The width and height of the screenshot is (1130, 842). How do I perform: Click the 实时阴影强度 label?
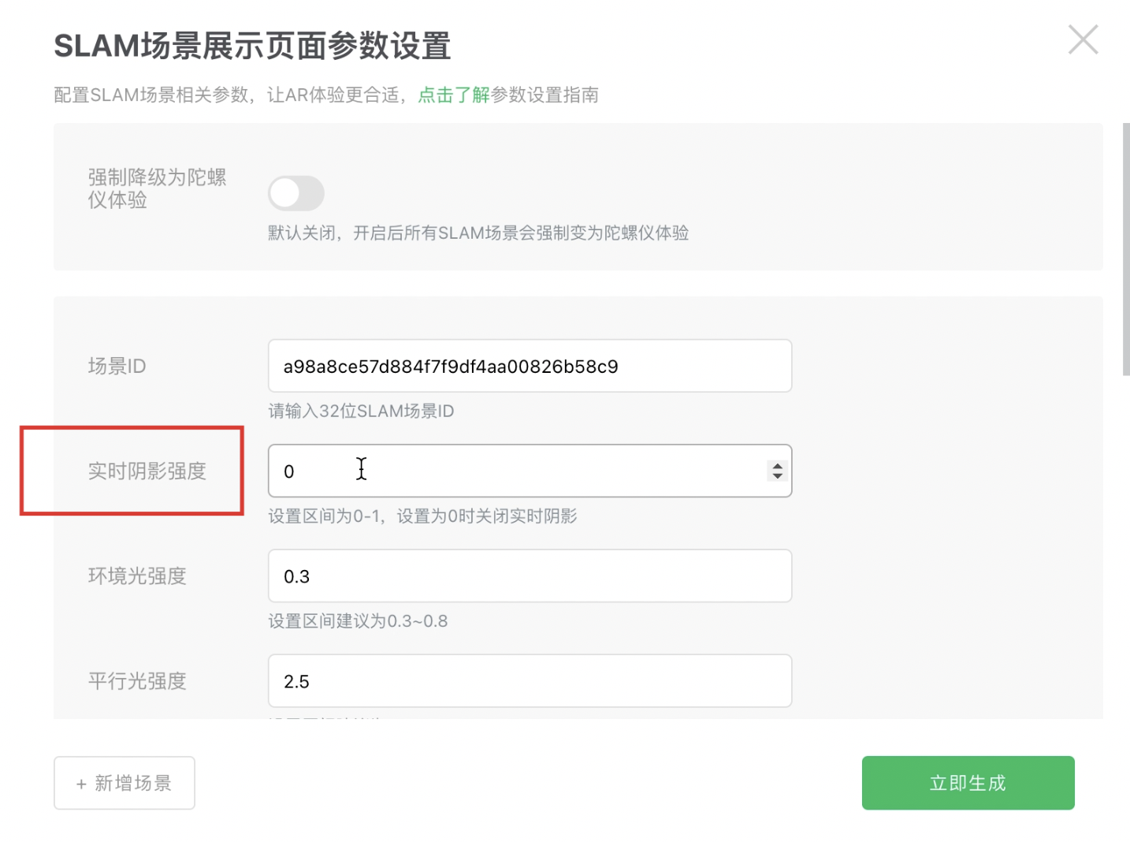click(x=147, y=471)
